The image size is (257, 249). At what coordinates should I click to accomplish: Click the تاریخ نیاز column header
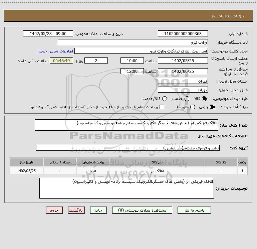pos(26,162)
